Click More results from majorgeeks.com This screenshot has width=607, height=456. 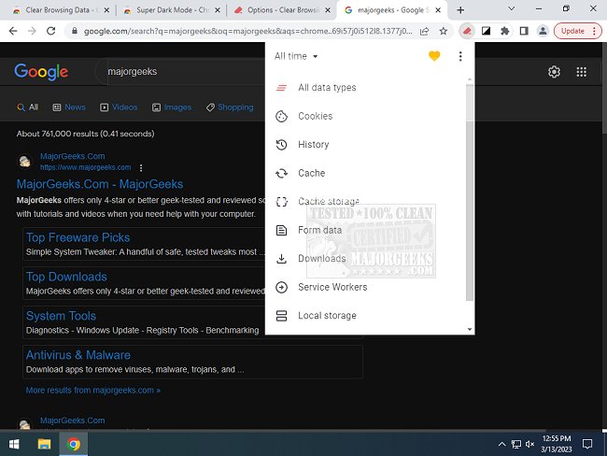tap(92, 391)
